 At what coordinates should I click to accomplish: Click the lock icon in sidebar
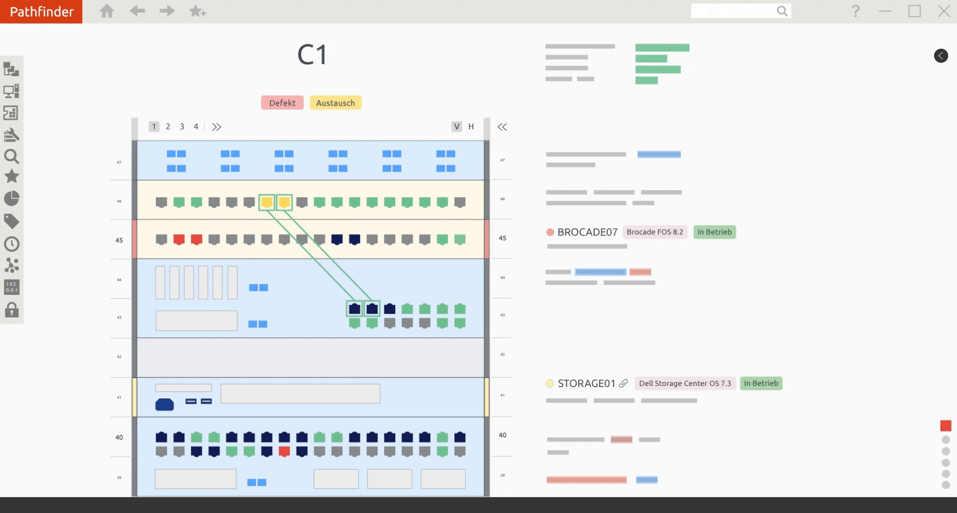coord(11,310)
